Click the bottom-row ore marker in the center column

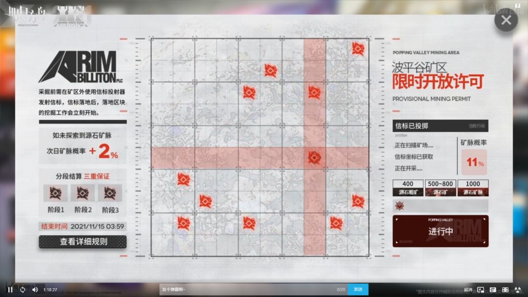pos(249,223)
